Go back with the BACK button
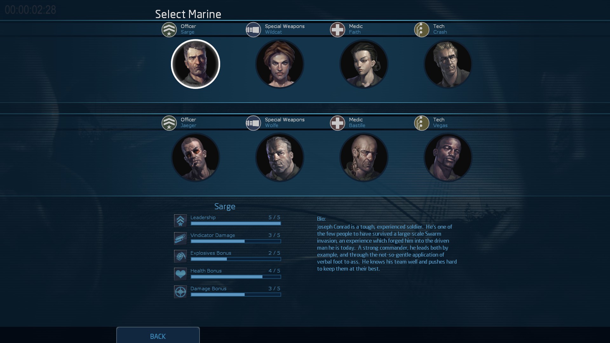 (x=158, y=336)
